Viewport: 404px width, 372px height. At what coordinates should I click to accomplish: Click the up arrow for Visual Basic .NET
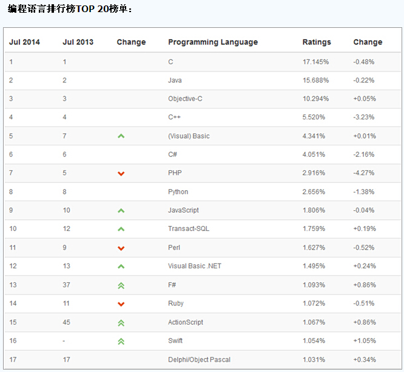[121, 267]
